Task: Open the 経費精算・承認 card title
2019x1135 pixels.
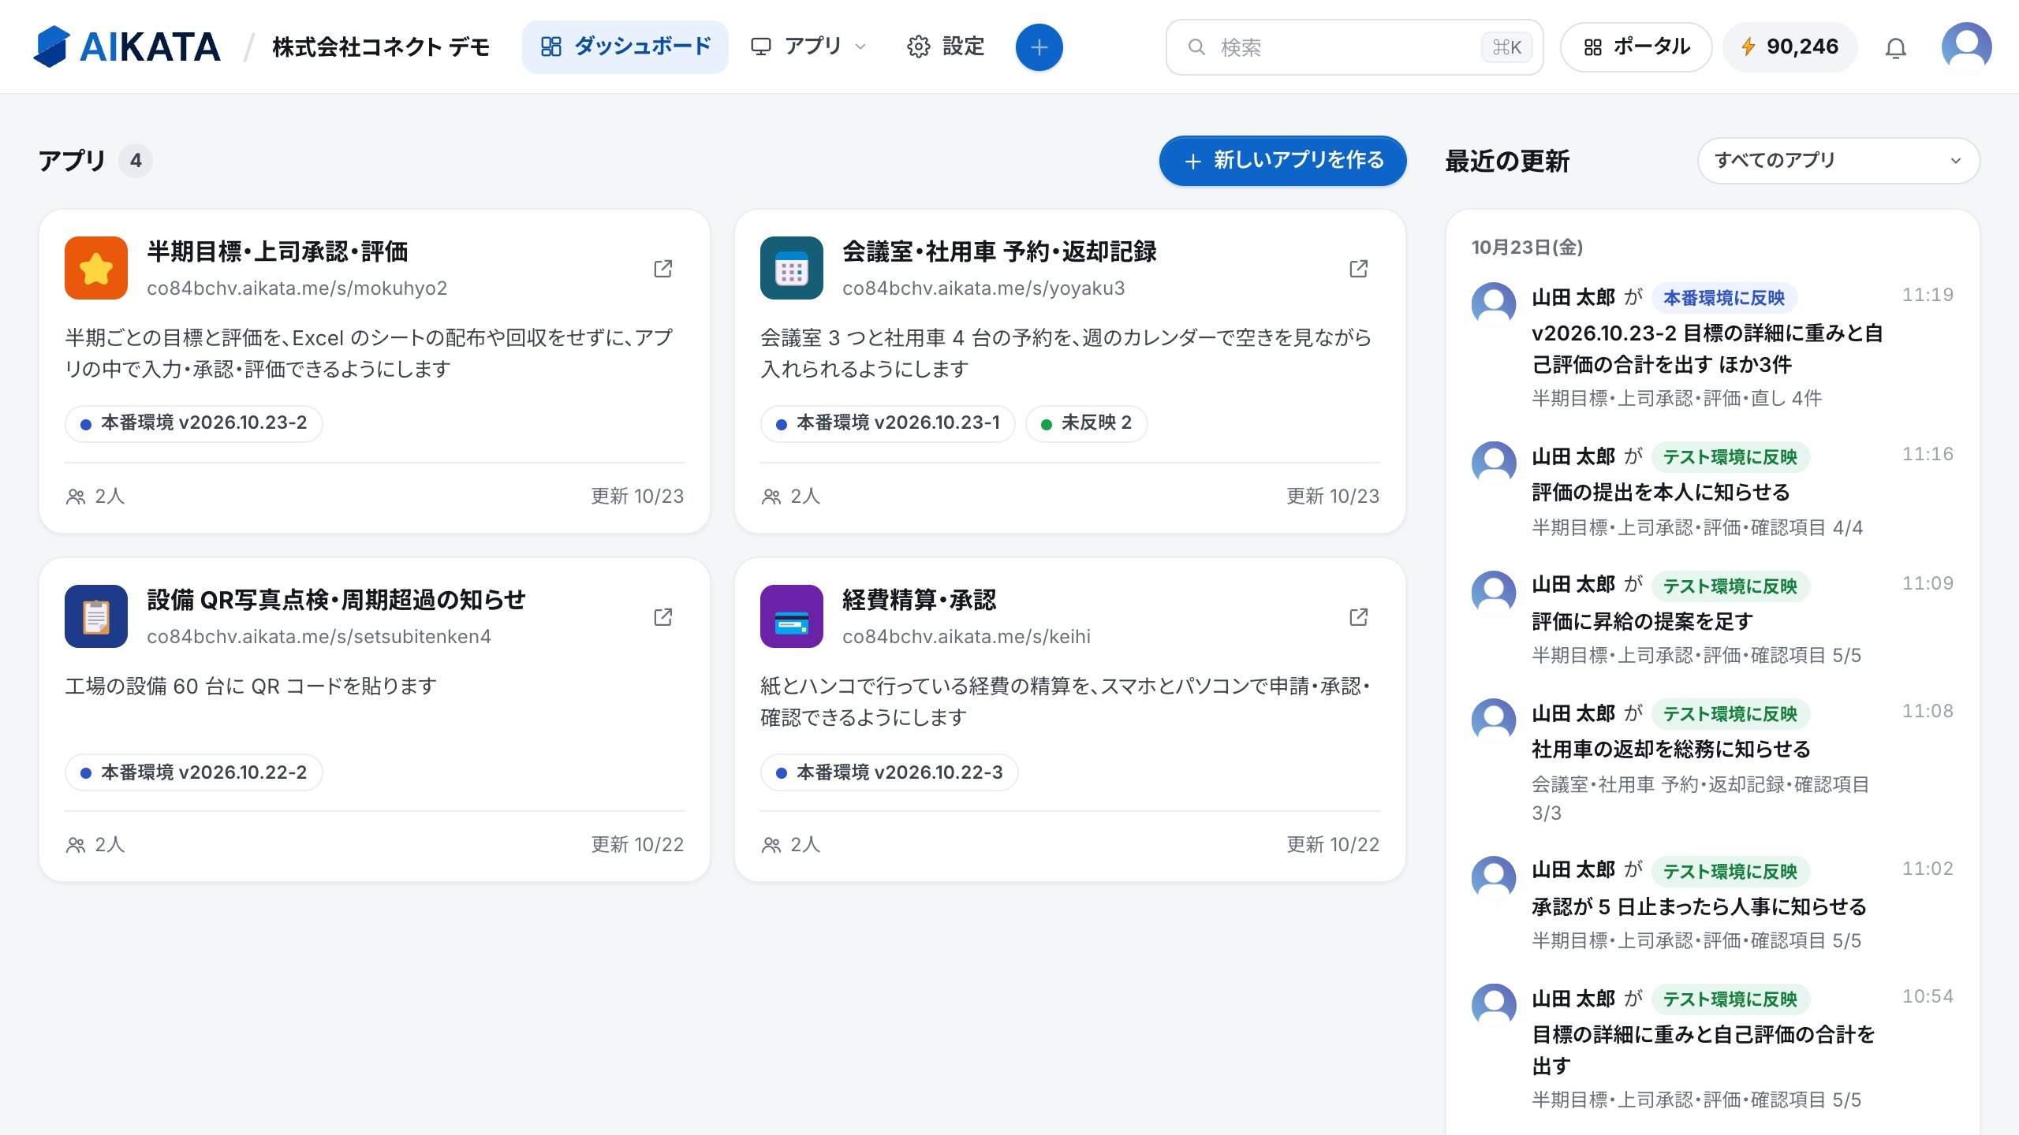Action: point(920,600)
